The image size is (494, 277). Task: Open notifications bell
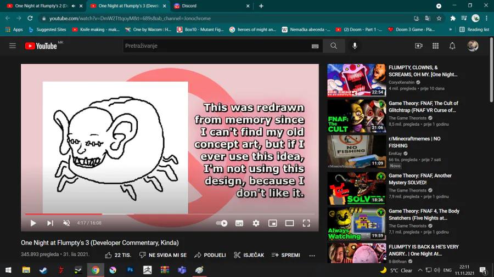tap(452, 46)
